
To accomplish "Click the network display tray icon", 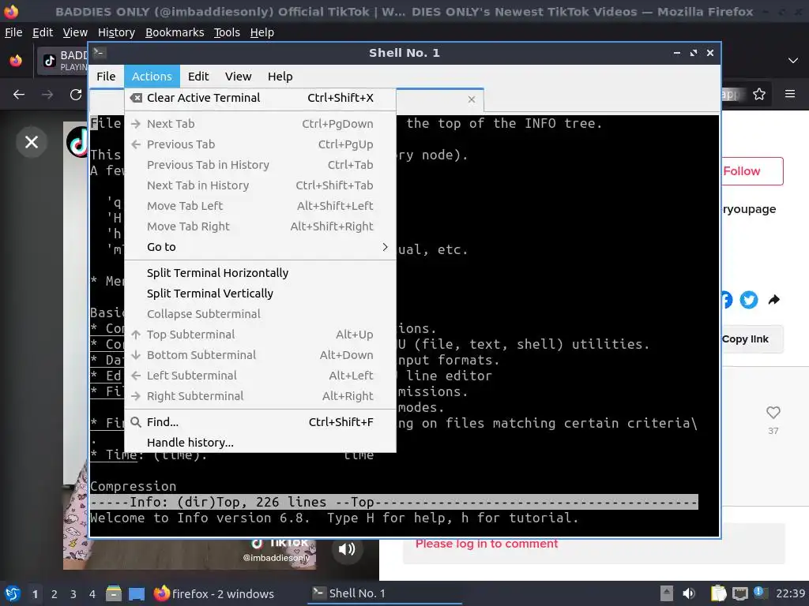I will point(739,593).
